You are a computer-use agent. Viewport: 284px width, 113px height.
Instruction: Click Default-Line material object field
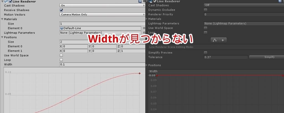100,28
